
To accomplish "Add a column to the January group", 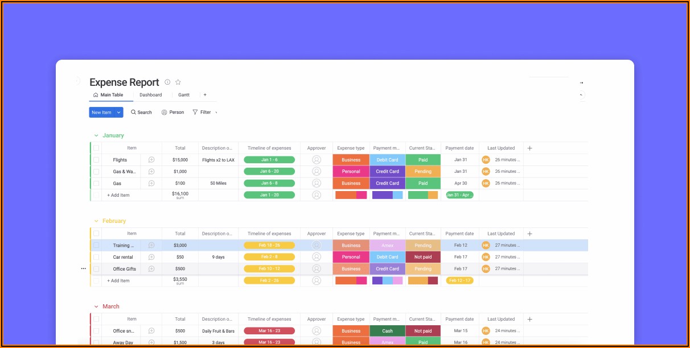I will click(x=529, y=148).
